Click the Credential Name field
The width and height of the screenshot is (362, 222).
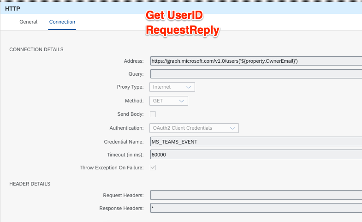tap(256, 142)
